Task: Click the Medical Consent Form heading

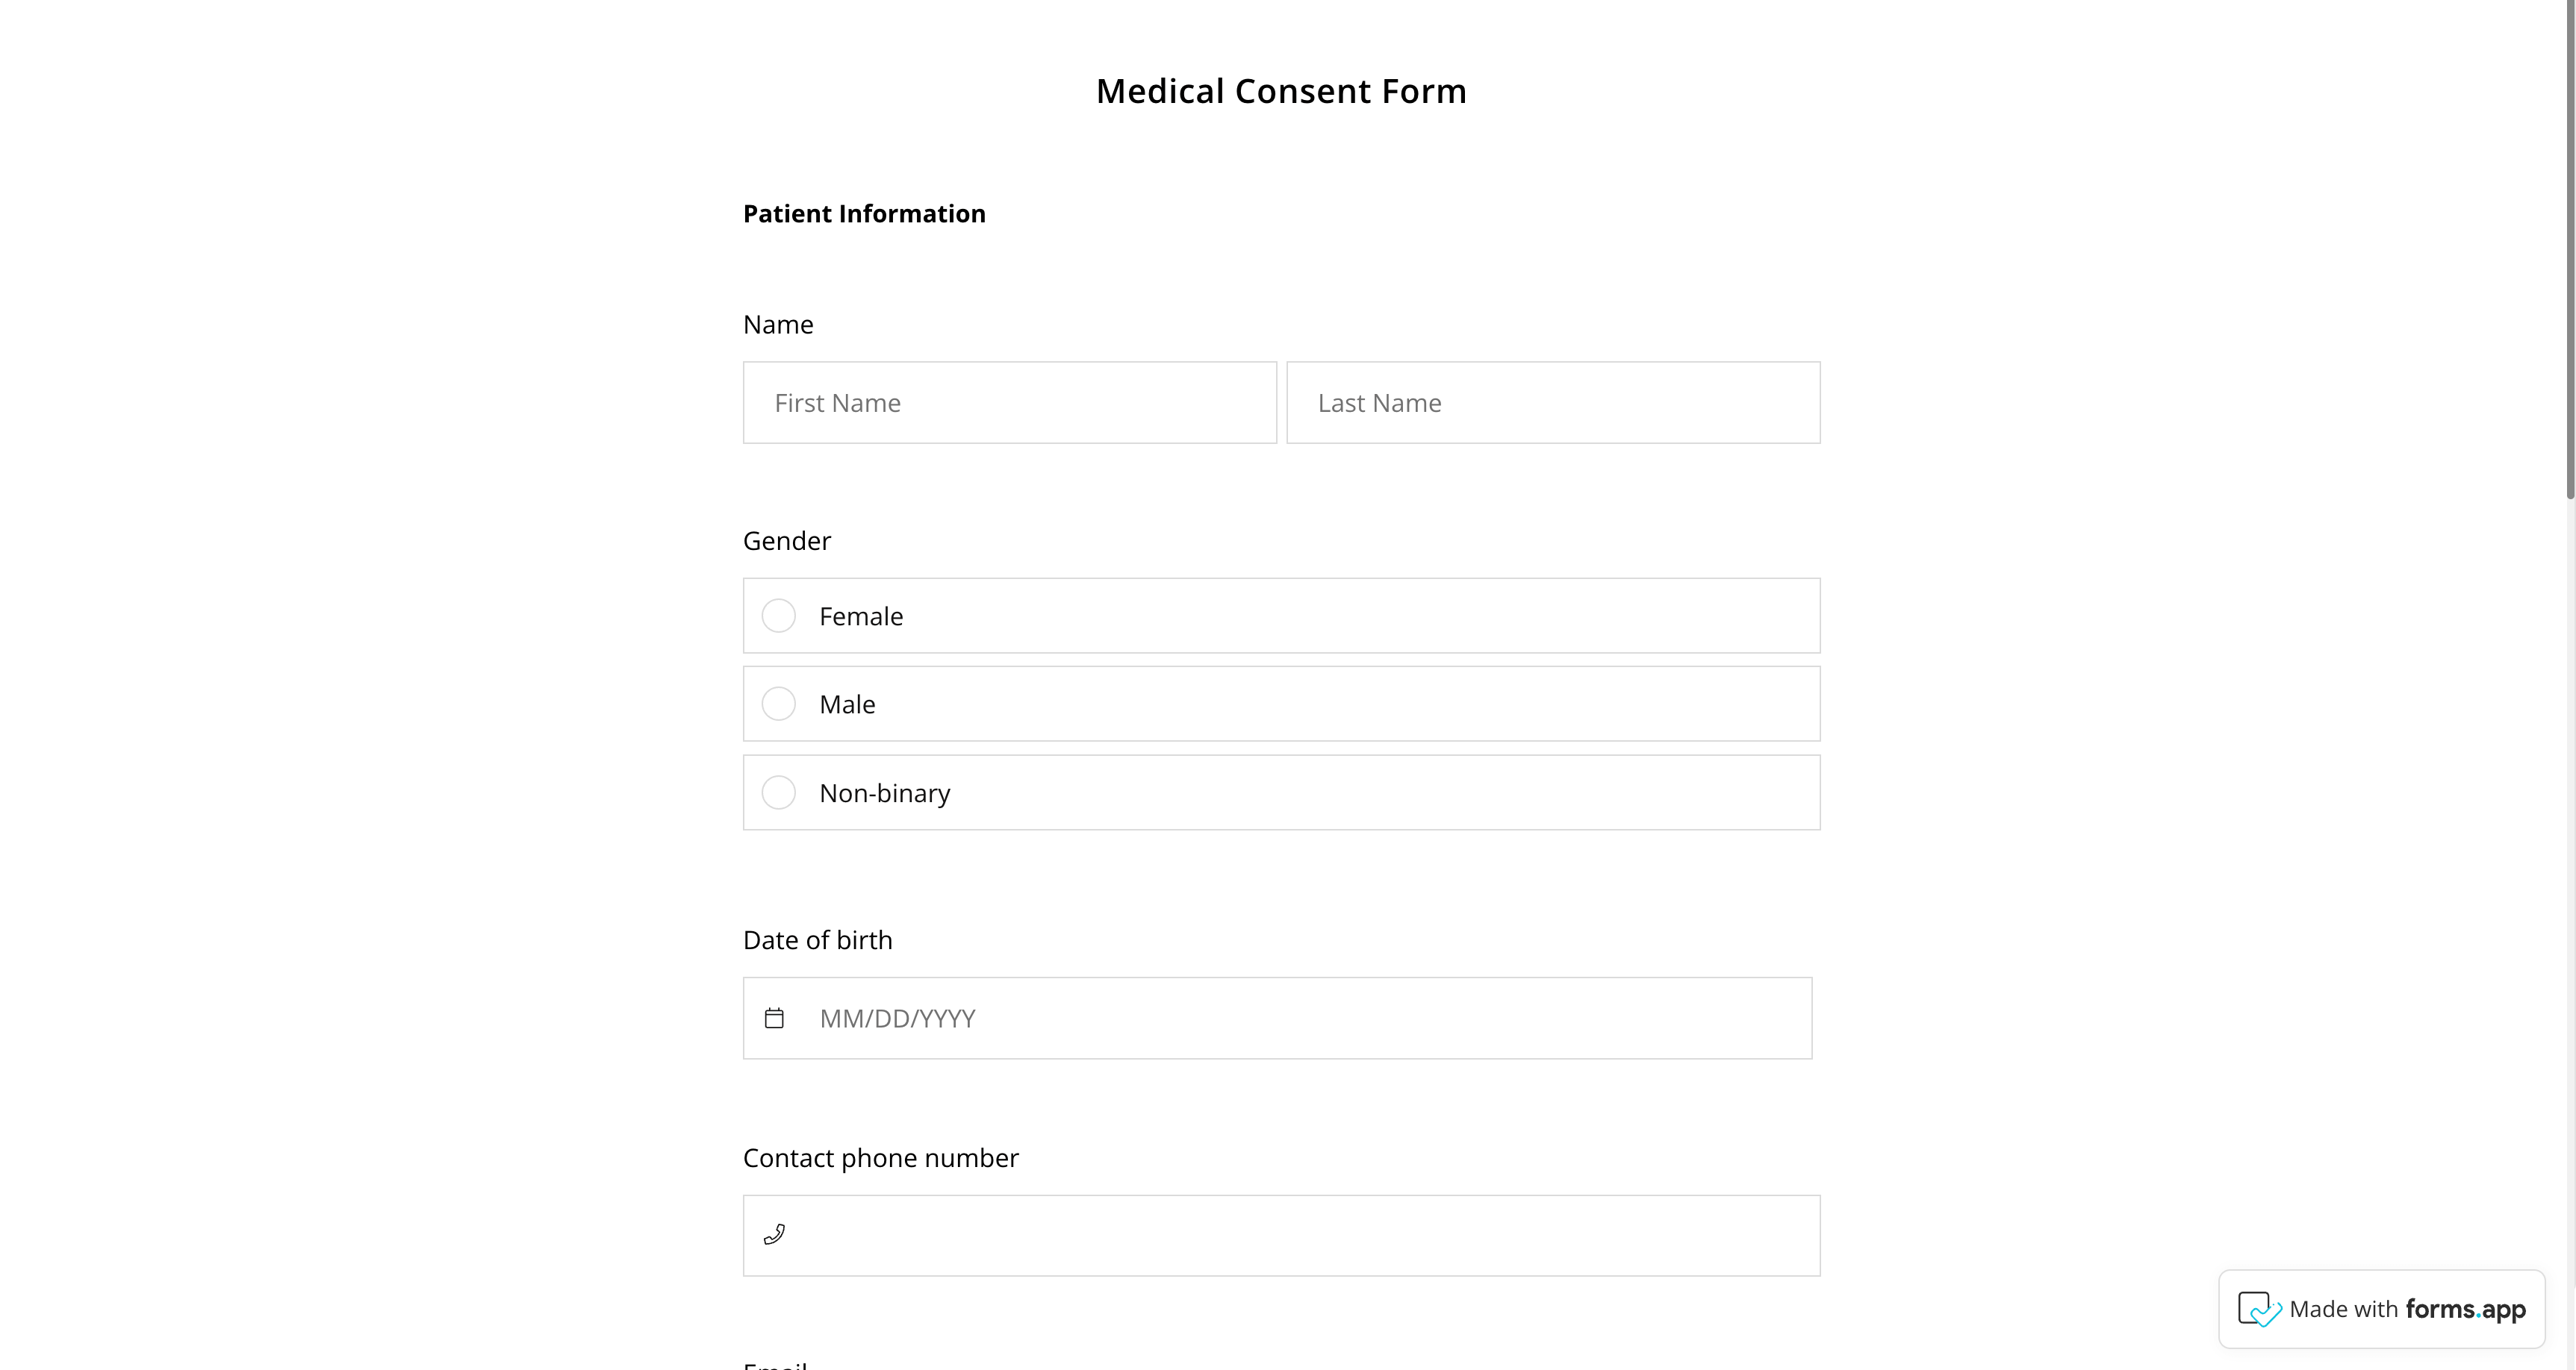Action: 1281,91
